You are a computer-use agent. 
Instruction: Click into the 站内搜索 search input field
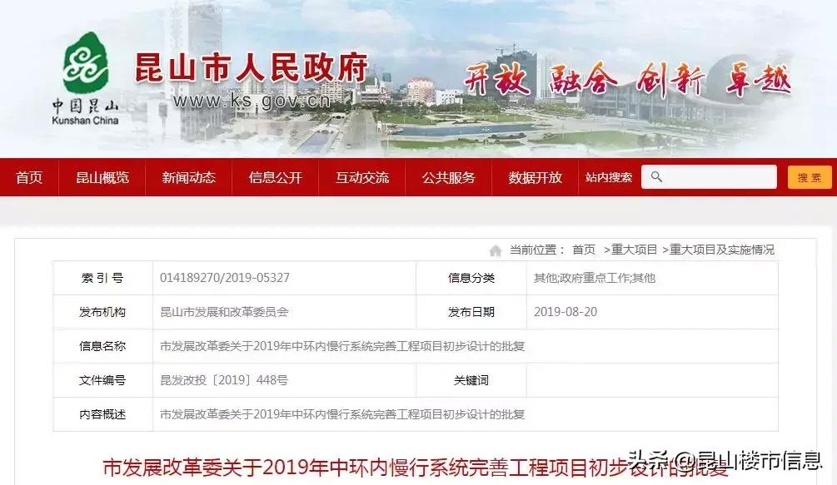[709, 177]
